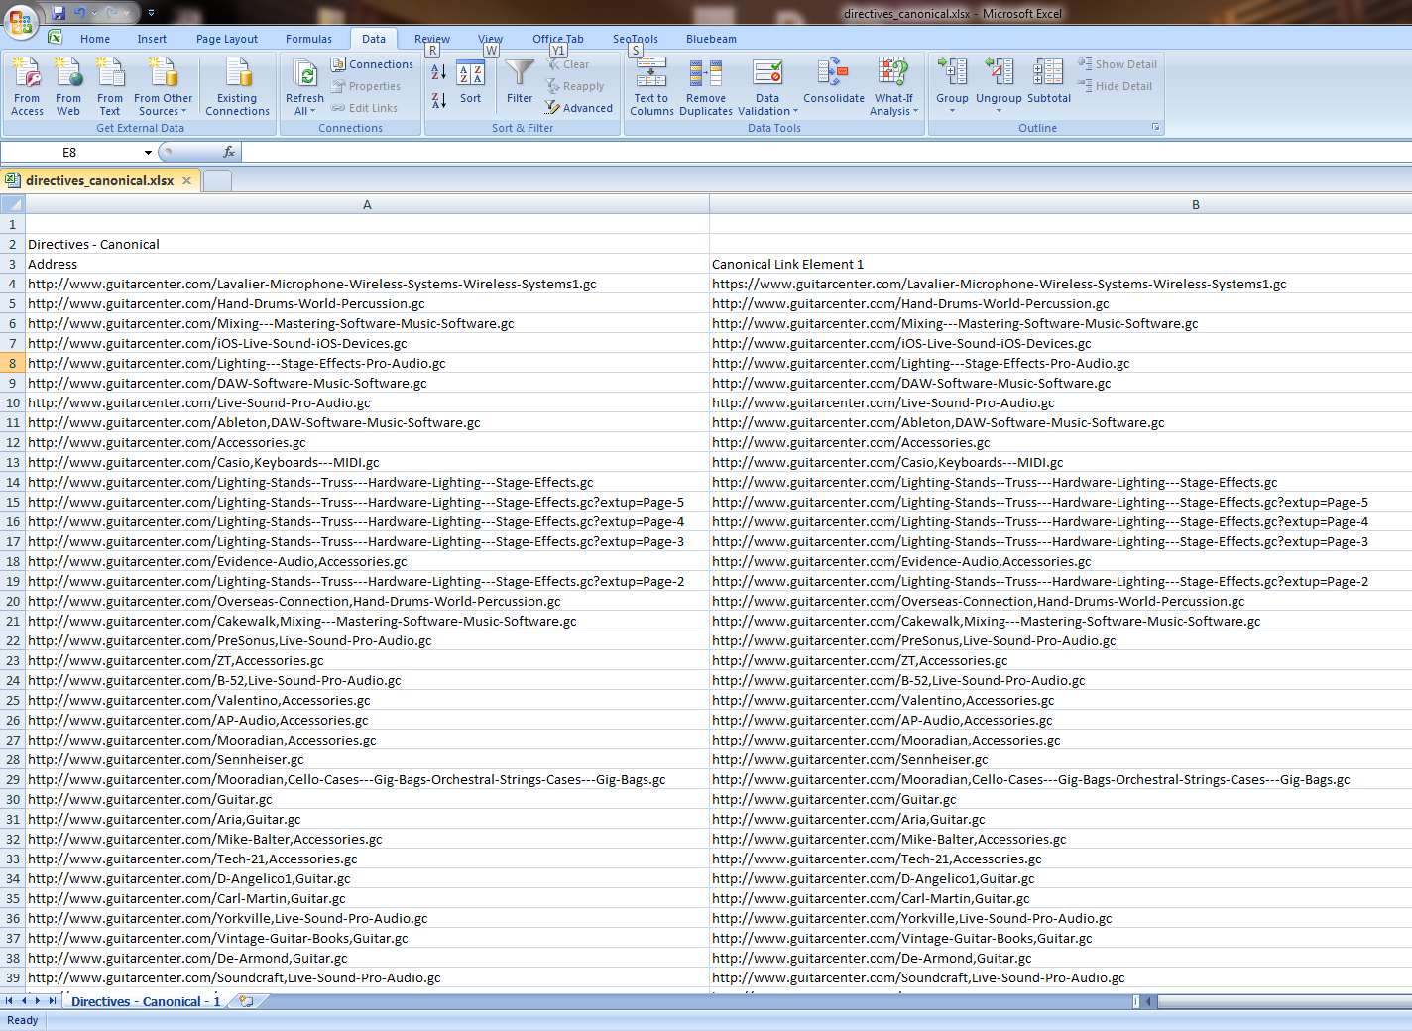
Task: Click the Select All corner button
Action: click(x=13, y=204)
